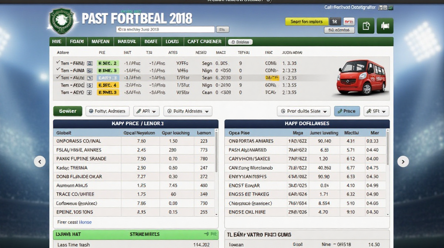The image size is (444, 248).
Task: Click the red BFE icon button in header
Action: click(x=349, y=21)
